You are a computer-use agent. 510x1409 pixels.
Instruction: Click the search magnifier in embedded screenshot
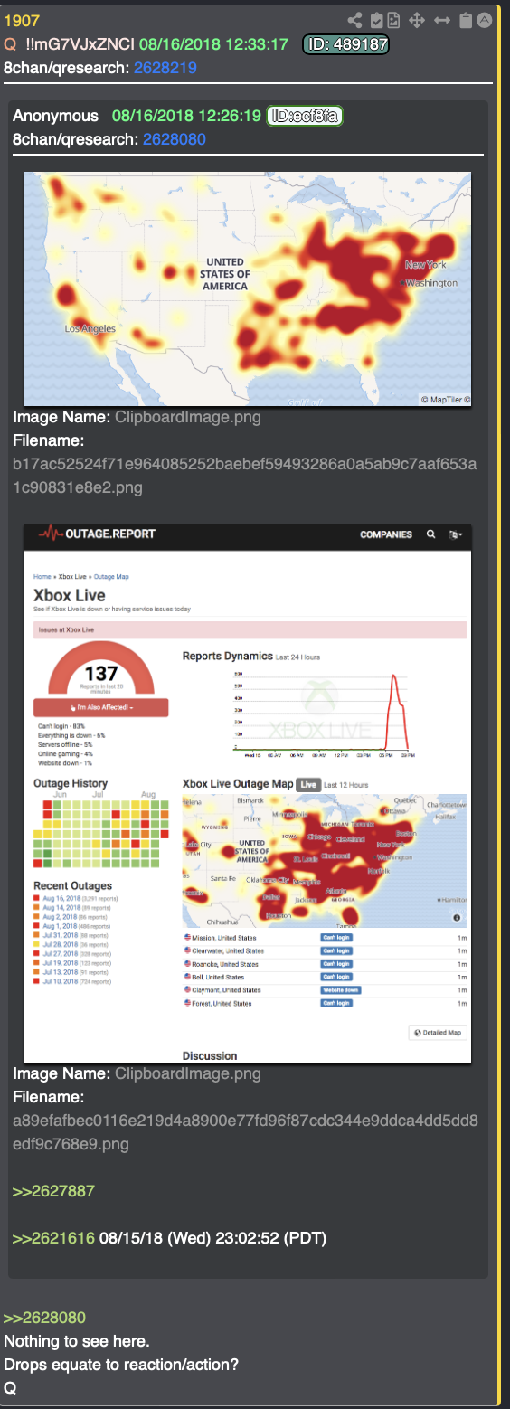coord(431,534)
